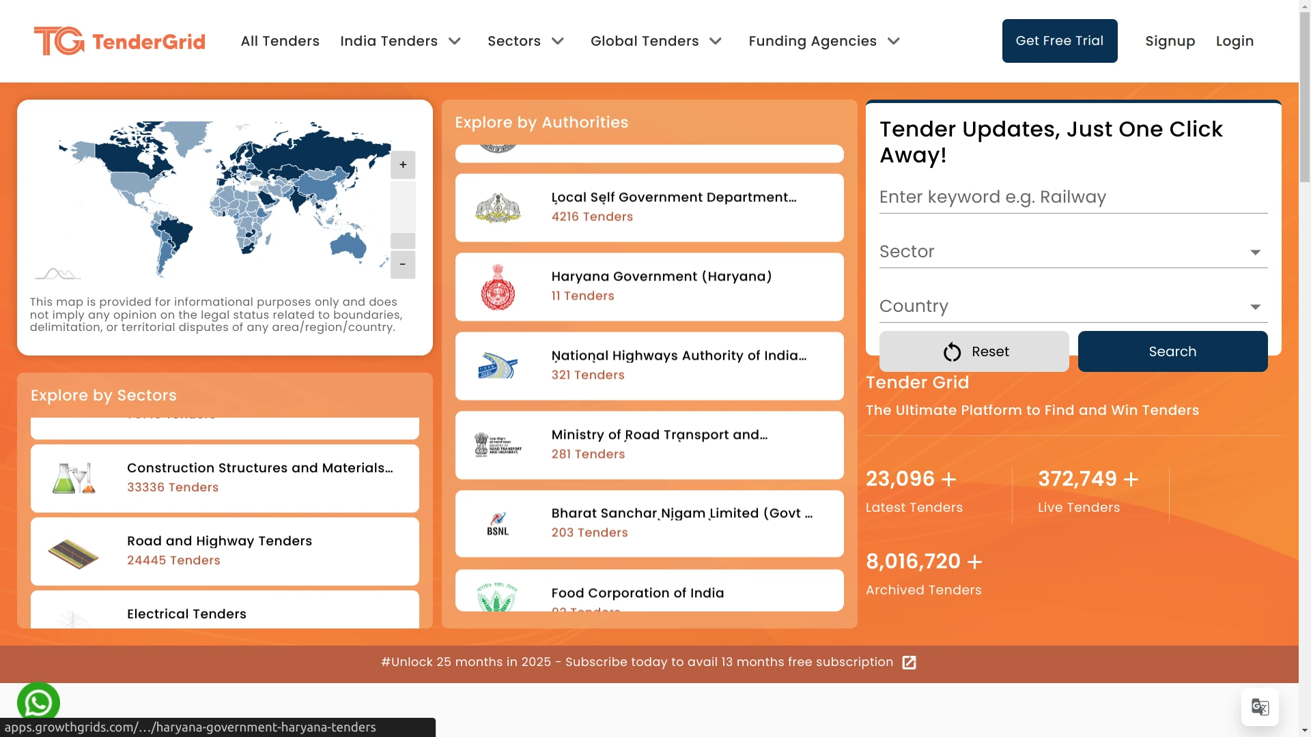Open All Tenders page
Image resolution: width=1311 pixels, height=737 pixels.
point(280,41)
